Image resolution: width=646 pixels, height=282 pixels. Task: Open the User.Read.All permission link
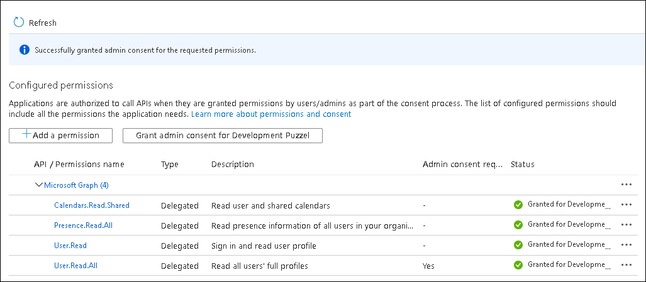(x=75, y=266)
